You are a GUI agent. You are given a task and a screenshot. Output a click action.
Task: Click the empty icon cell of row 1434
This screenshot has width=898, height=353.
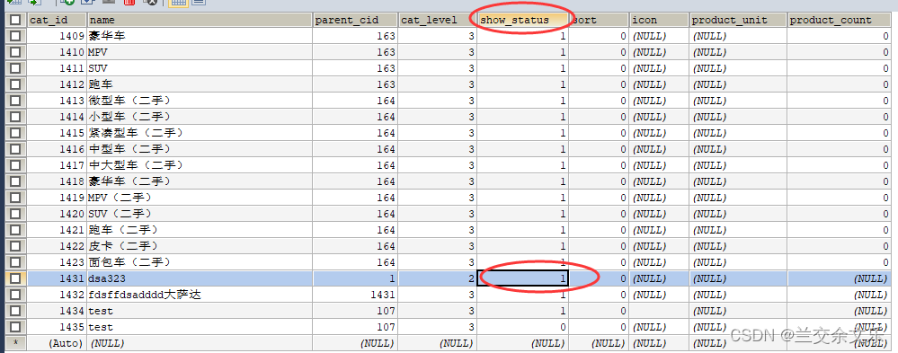coord(659,311)
